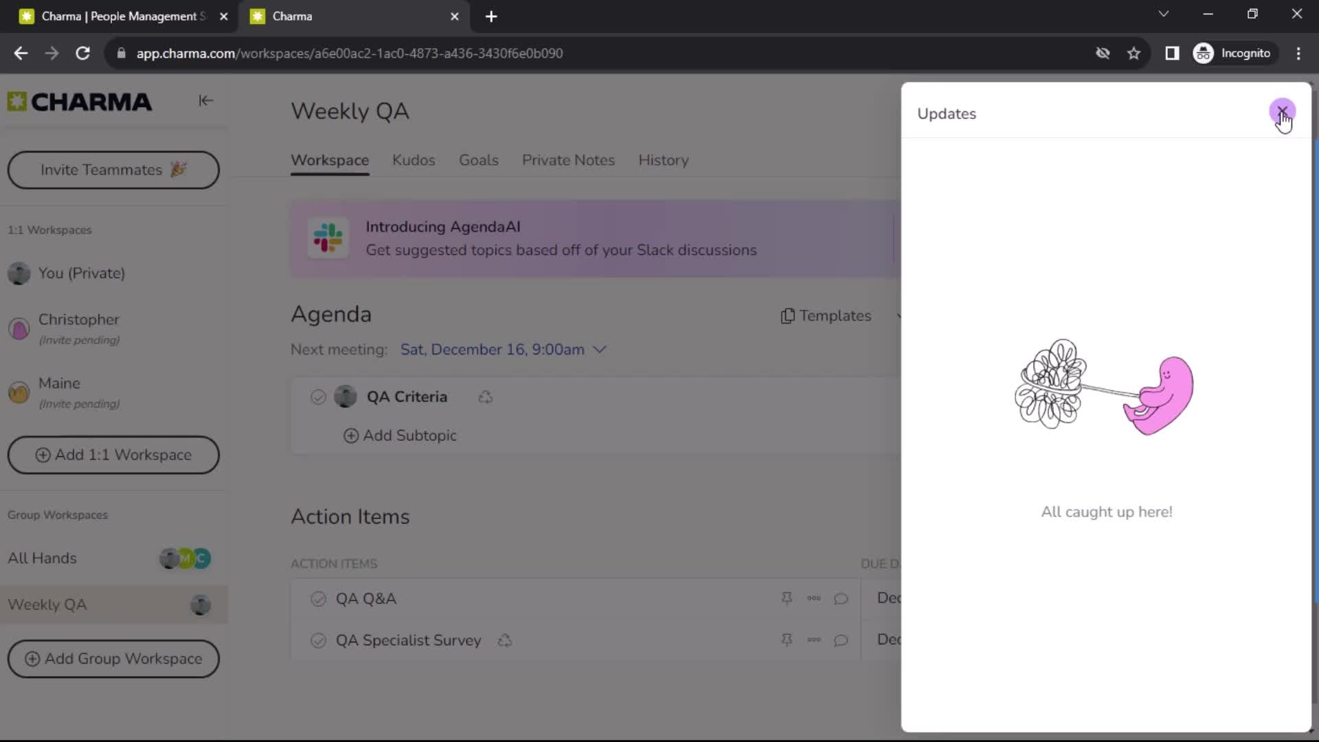Image resolution: width=1319 pixels, height=742 pixels.
Task: Click the Add Subtopic plus icon
Action: point(350,436)
